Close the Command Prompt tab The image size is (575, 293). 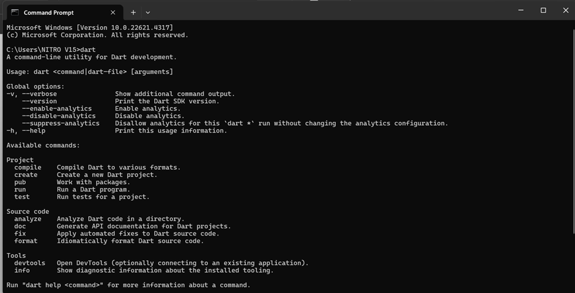point(113,12)
